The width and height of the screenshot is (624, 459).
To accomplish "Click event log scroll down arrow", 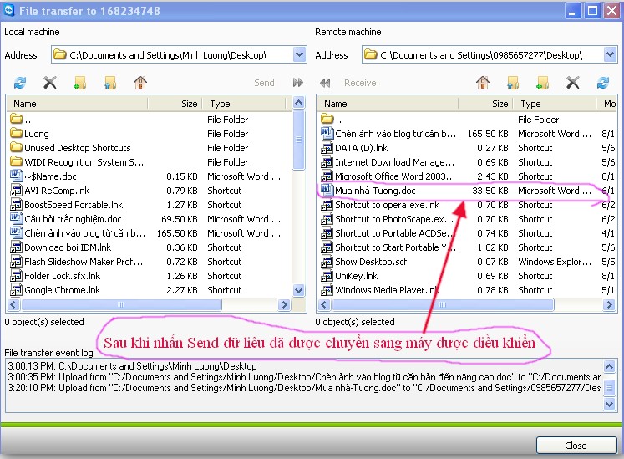I will pos(609,405).
